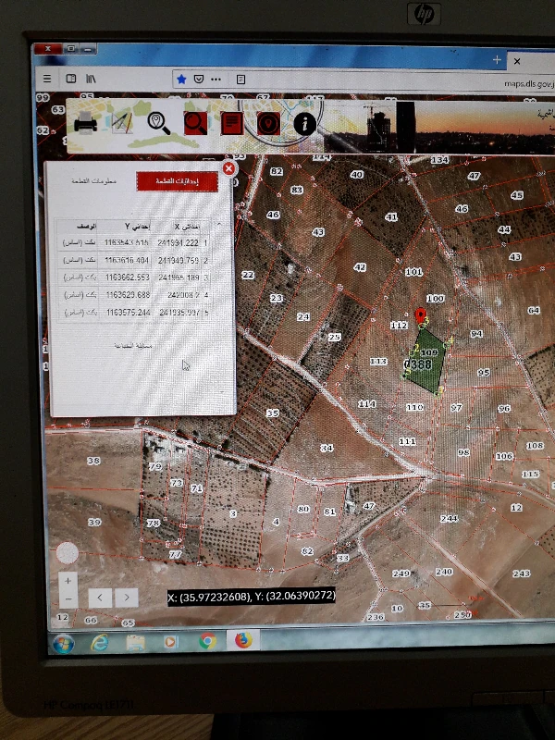Image resolution: width=555 pixels, height=740 pixels.
Task: Click the Pocket save icon
Action: point(199,79)
